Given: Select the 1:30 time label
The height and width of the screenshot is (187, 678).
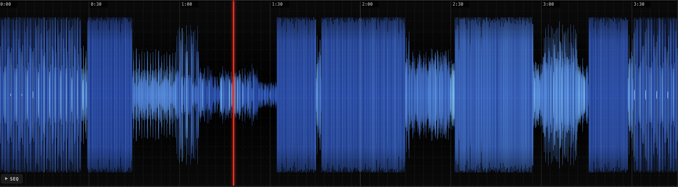Looking at the screenshot, I should click(277, 4).
